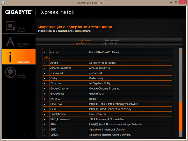Click the Google Tool description
Image resolution: width=188 pixels, height=141 pixels.
(97, 94)
